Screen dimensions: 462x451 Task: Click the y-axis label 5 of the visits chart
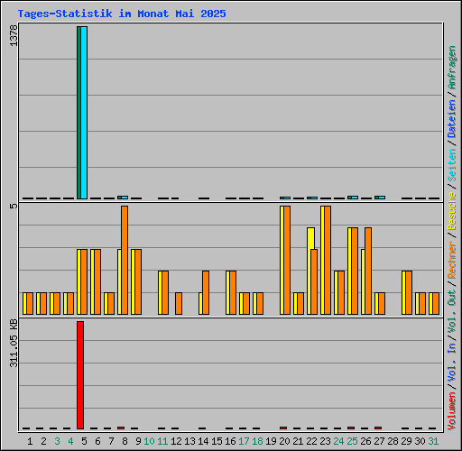pyautogui.click(x=14, y=207)
